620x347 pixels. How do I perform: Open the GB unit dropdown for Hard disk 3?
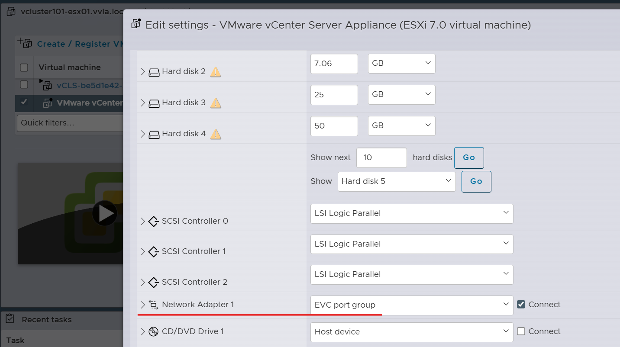(402, 95)
